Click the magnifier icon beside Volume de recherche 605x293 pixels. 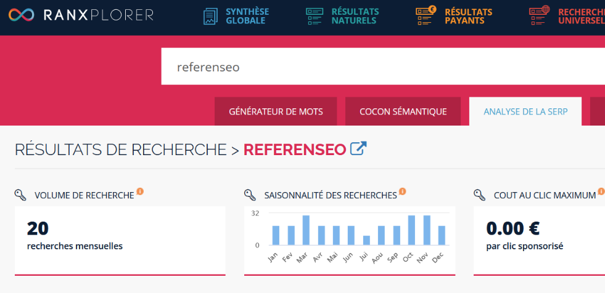20,195
